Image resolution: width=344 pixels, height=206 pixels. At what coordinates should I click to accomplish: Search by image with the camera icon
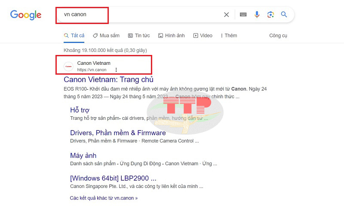click(x=270, y=15)
